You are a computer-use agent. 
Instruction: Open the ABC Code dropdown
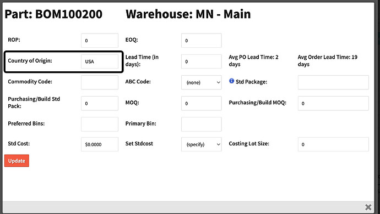[202, 82]
